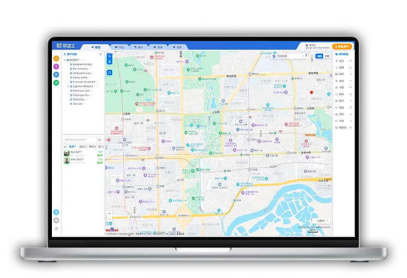Viewport: 407px width, 278px height.
Task: Click the blue circular document icon in the left sidebar
Action: 56,75
